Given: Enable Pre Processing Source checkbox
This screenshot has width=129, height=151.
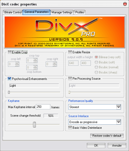Looking at the screenshot, I should click(x=70, y=79).
